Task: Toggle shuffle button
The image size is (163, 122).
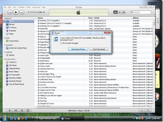Action: 16,111
